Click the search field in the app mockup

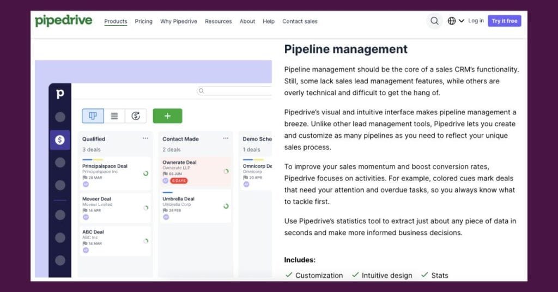coord(234,90)
